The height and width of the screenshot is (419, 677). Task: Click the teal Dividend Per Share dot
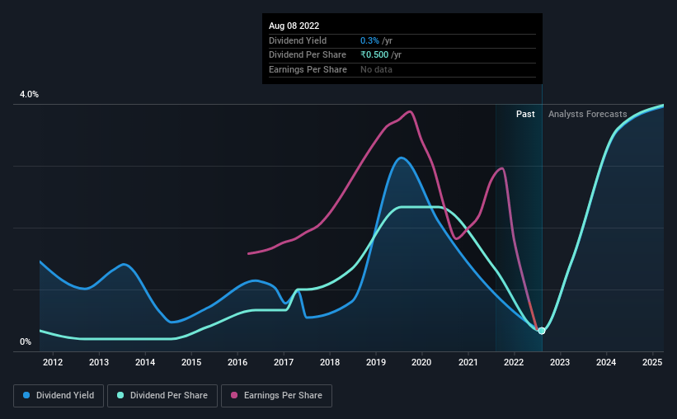coord(120,395)
